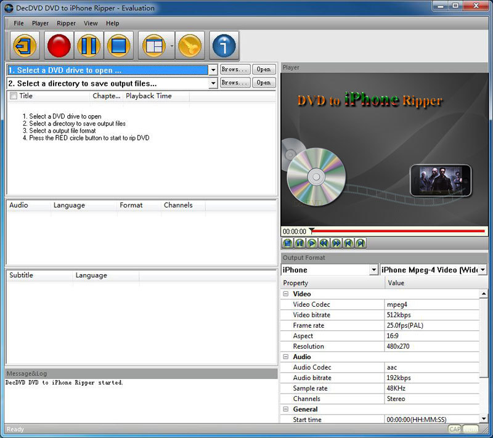Select the '00:00:00(HH:MM:SS)' Start time value
493x438 pixels.
point(417,420)
